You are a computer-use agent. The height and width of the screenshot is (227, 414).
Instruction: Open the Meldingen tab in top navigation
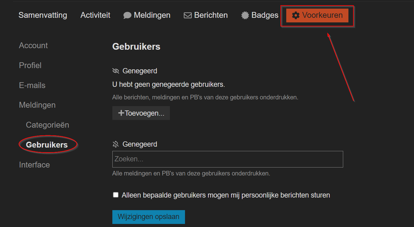(147, 15)
